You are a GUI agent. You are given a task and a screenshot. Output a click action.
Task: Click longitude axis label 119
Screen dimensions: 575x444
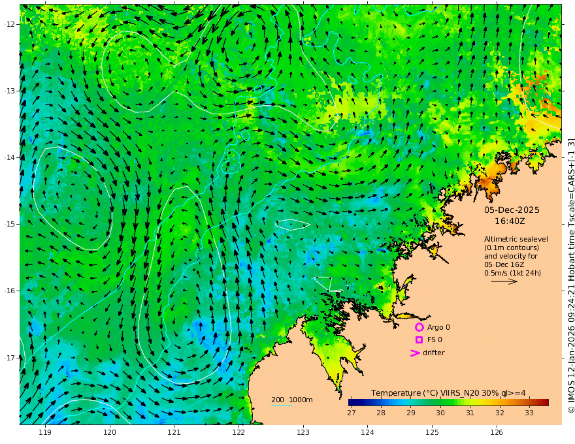tap(45, 432)
